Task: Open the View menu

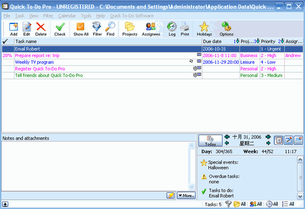Action: (x=34, y=16)
